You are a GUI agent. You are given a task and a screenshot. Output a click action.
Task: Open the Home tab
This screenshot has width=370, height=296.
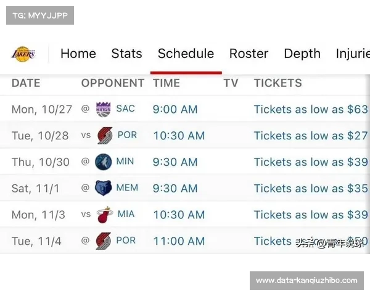[78, 54]
